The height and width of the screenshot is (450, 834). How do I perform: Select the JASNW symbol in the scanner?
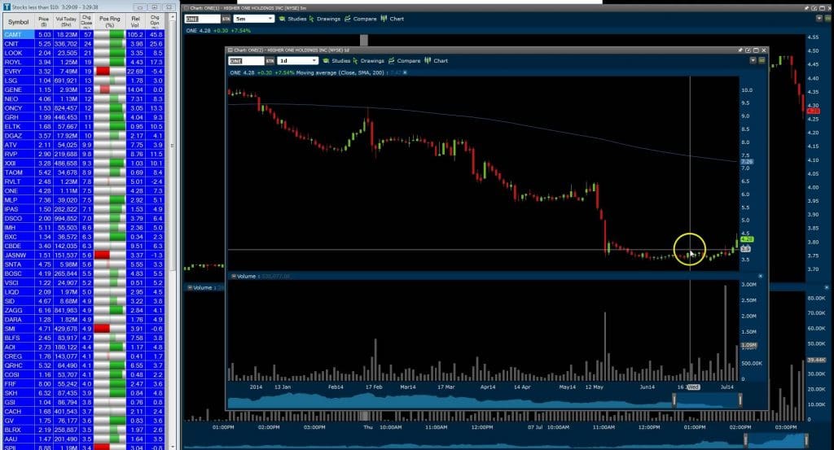[x=15, y=255]
